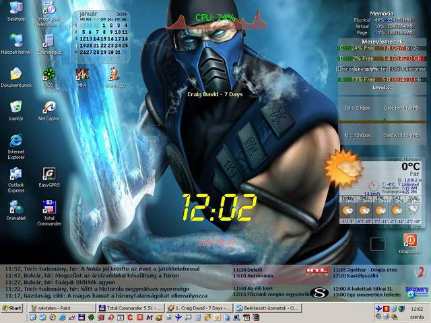The image size is (431, 323).
Task: Select the SAT forecast column
Action: click(397, 209)
